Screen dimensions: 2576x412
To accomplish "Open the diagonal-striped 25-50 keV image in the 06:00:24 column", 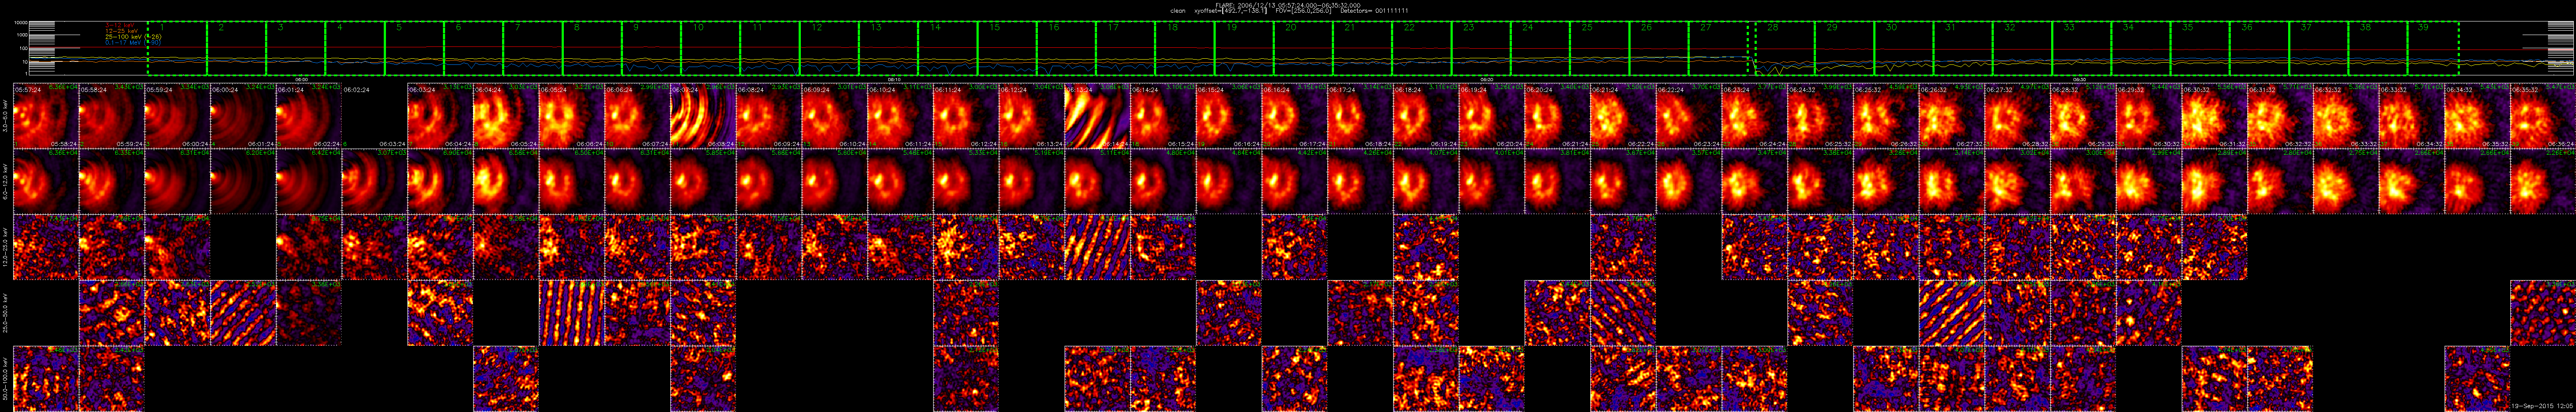I will pos(243,313).
